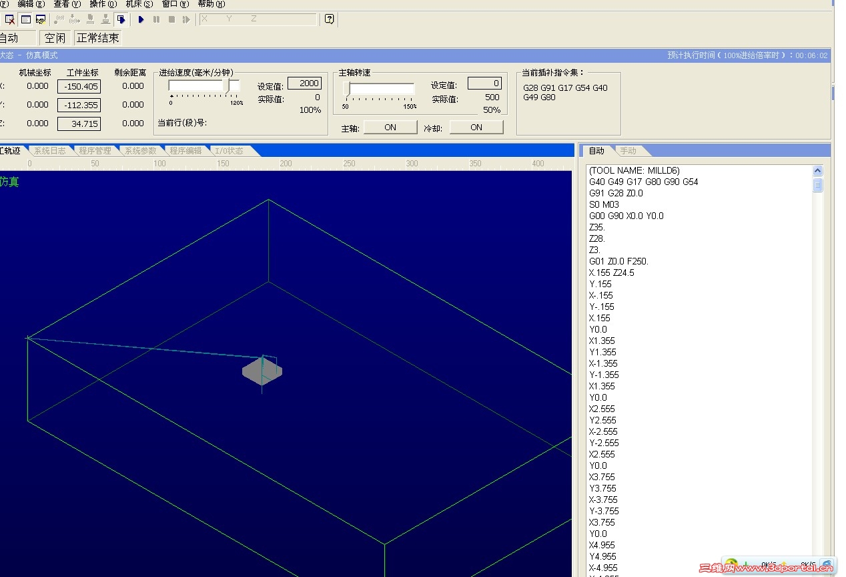Click the leftmost program-edit toolbar icon
846x577 pixels.
(9, 19)
